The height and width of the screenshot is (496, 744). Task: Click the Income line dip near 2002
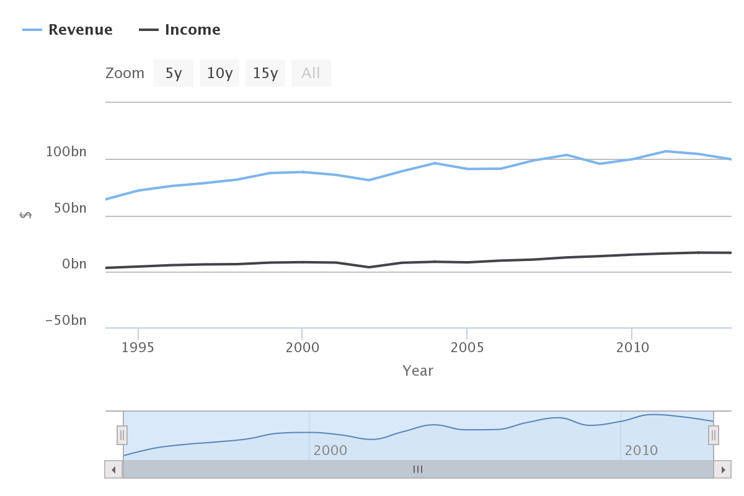(369, 267)
